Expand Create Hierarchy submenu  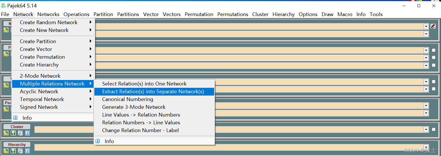(x=53, y=65)
